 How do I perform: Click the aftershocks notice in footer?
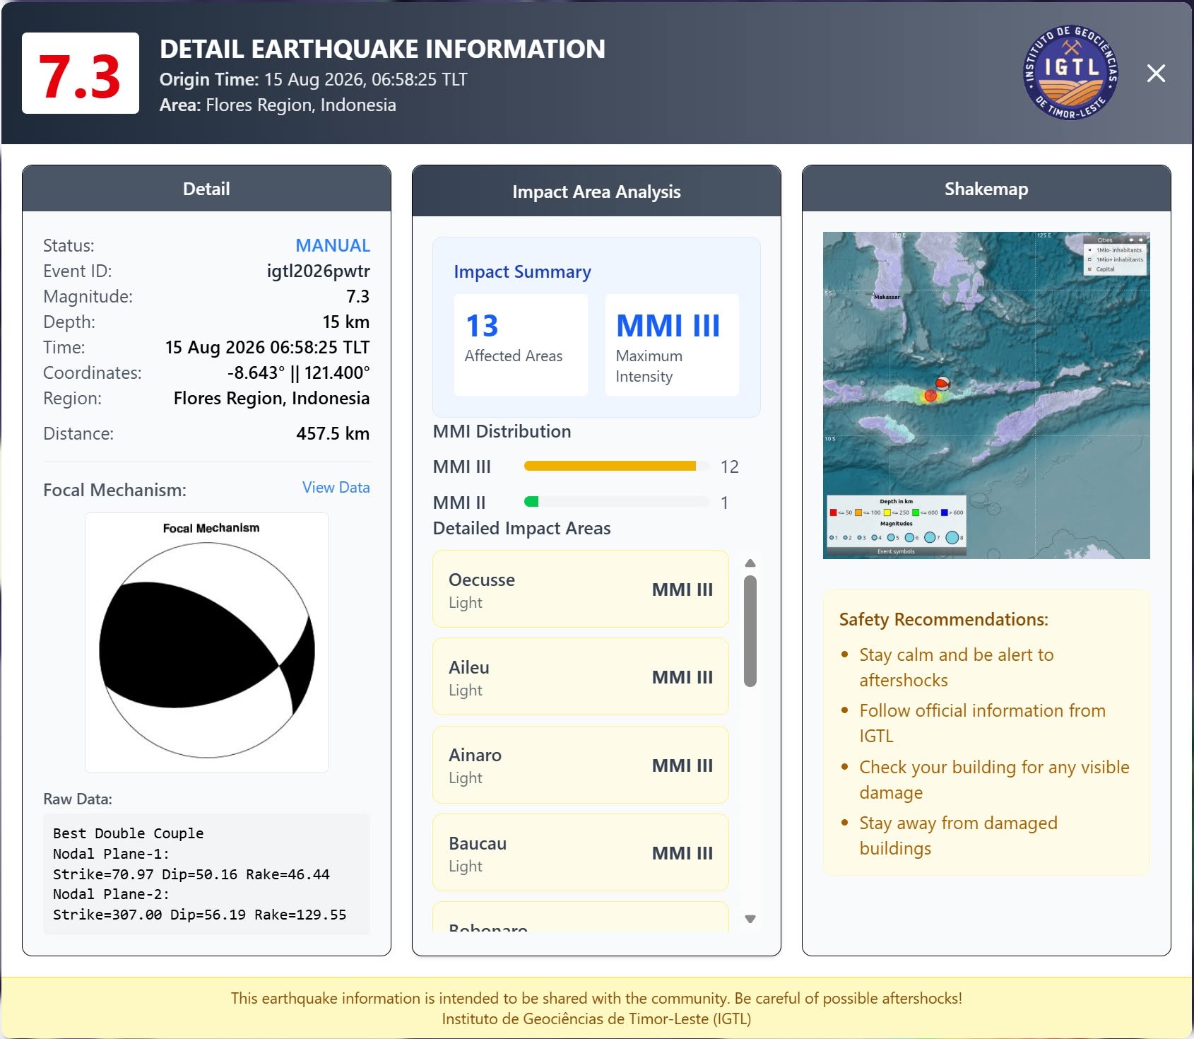tap(596, 998)
